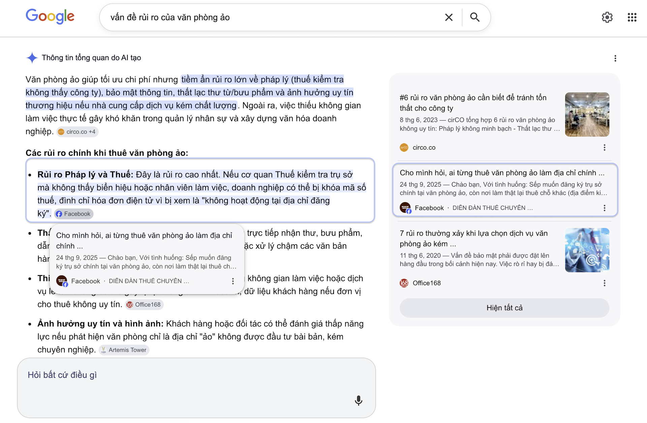Click the AI overview sparkle icon
The height and width of the screenshot is (423, 647).
click(32, 58)
